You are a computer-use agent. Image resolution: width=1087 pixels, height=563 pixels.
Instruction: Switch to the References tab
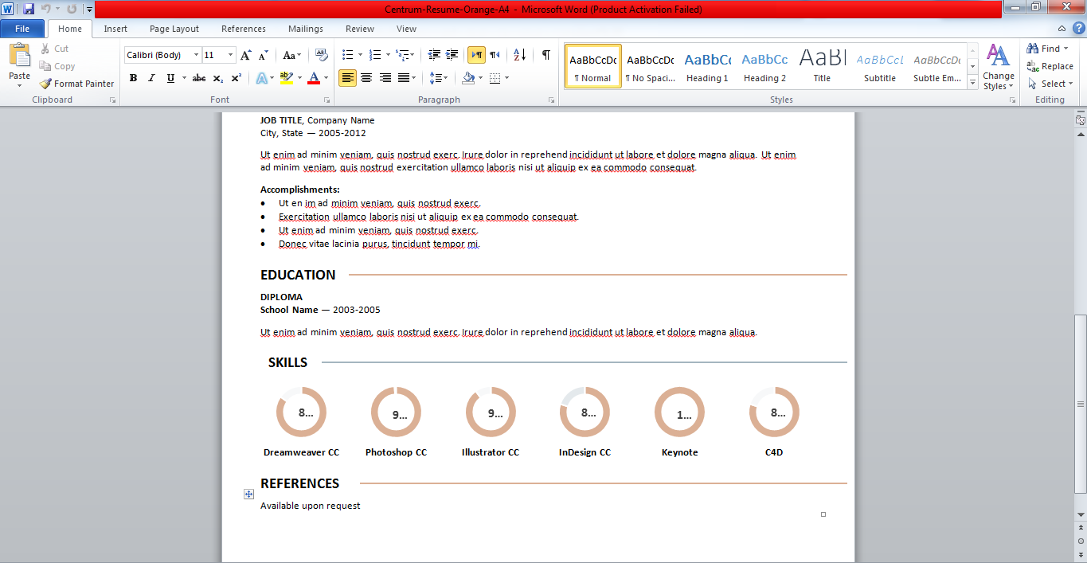[244, 29]
